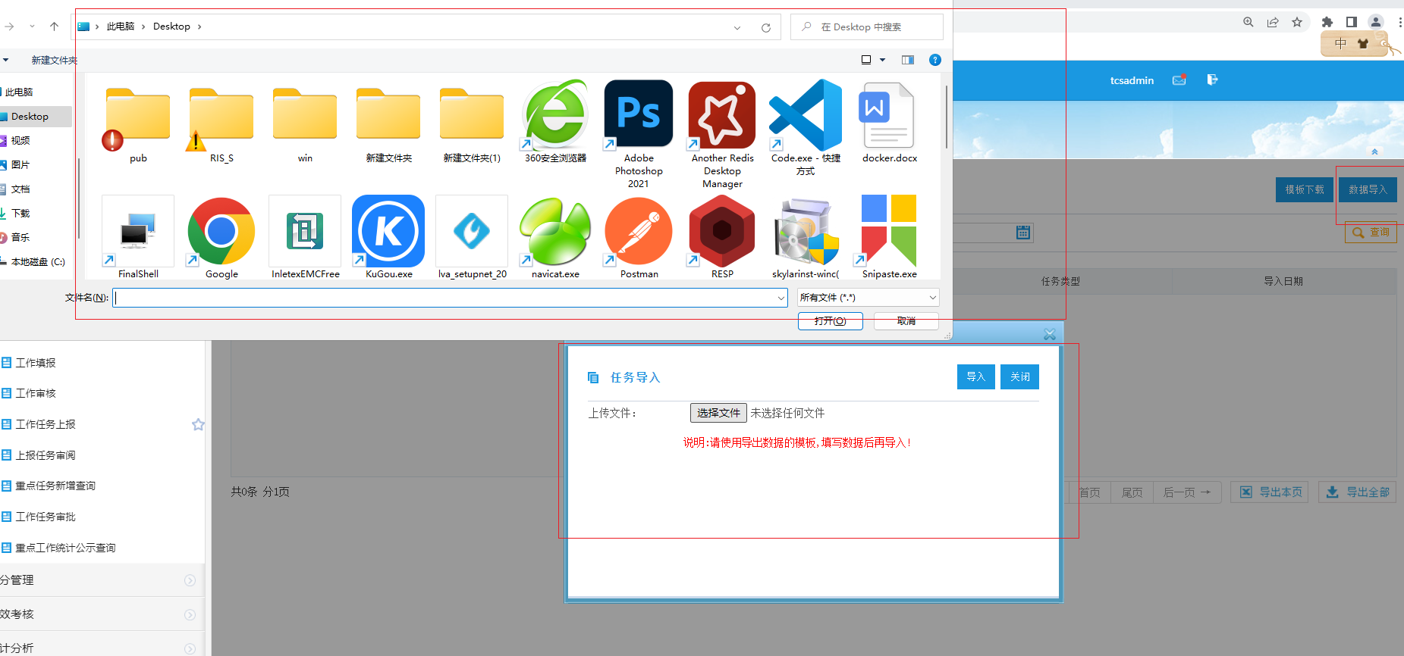
Task: Expand the file name history dropdown
Action: (x=781, y=298)
